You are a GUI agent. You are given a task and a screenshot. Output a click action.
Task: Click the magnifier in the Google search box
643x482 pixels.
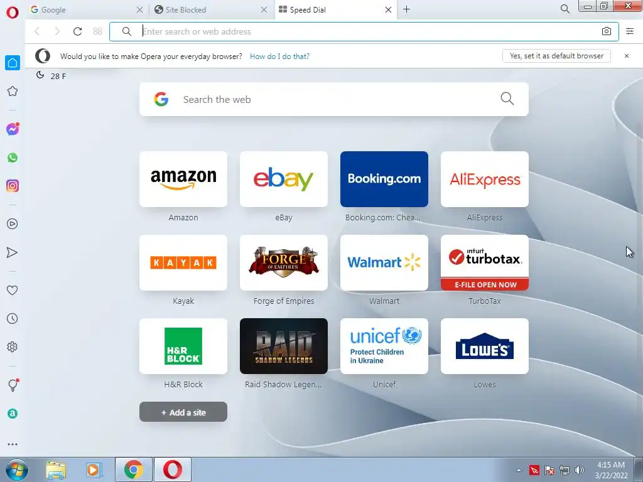(x=507, y=99)
